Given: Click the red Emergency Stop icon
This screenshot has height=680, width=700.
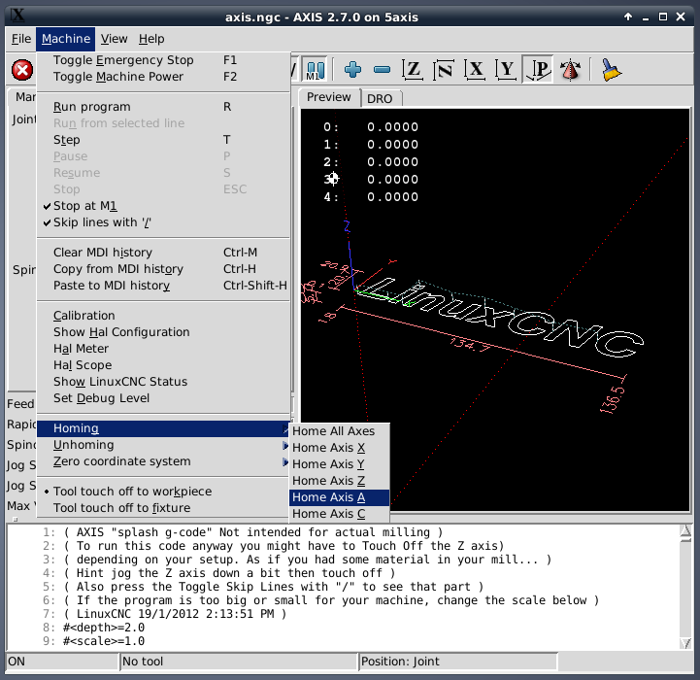Looking at the screenshot, I should coord(22,70).
